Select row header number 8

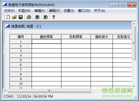point(21,74)
